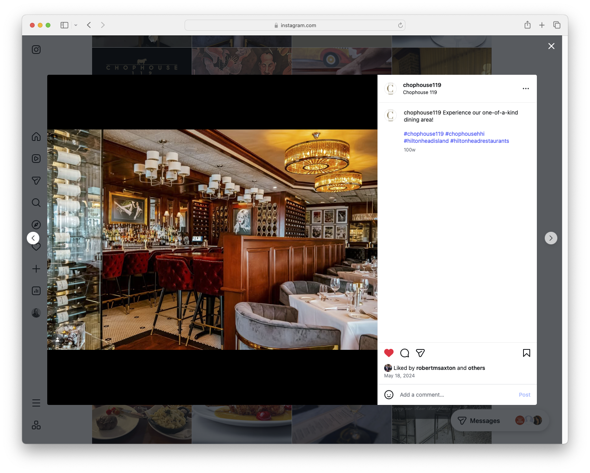Open the Messages chat panel
The image size is (590, 473).
pyautogui.click(x=484, y=420)
